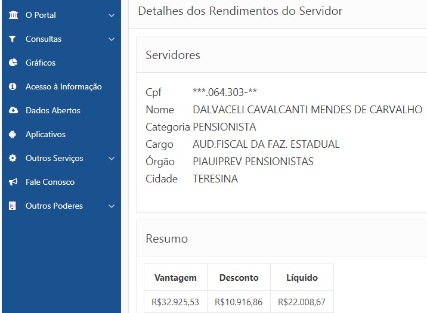Click the Vantagem column header

click(175, 278)
